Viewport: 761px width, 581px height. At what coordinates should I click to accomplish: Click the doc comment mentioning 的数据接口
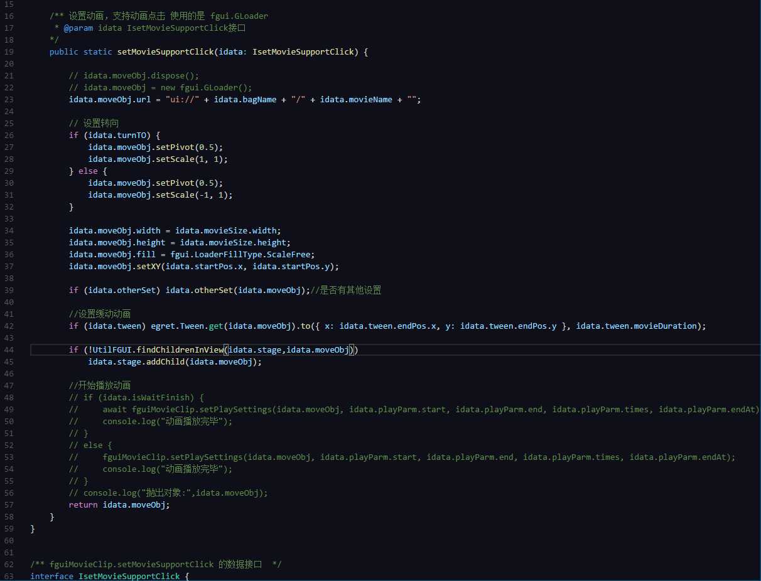coord(156,564)
